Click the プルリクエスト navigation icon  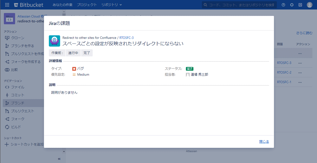(x=7, y=111)
